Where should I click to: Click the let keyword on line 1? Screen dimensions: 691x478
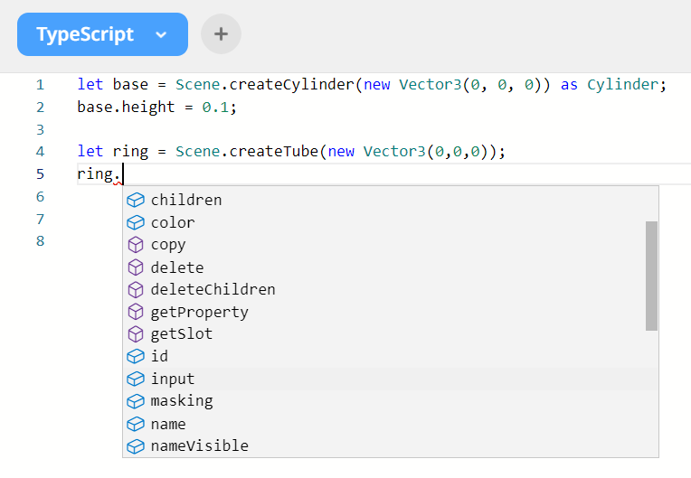point(90,85)
